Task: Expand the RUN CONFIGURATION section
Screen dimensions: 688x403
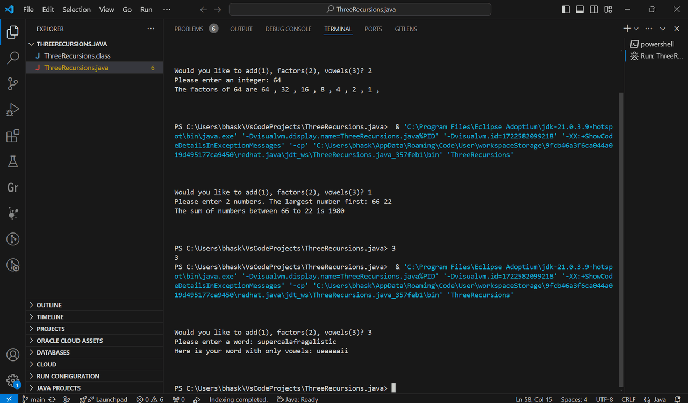Action: click(x=95, y=376)
